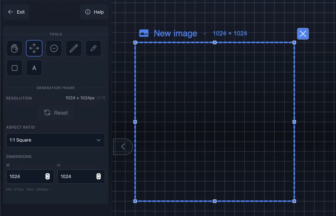Collapse the left panel with the chevron
This screenshot has height=216, width=336.
tap(123, 147)
